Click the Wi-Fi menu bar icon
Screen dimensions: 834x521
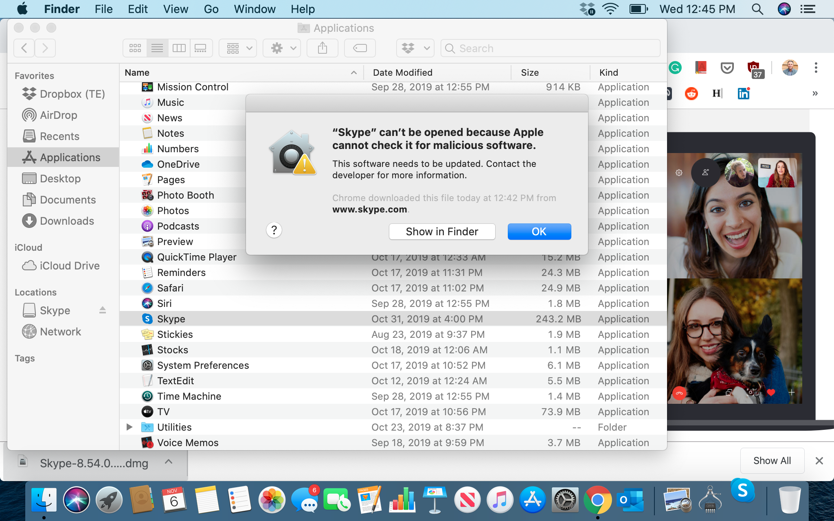pos(610,9)
